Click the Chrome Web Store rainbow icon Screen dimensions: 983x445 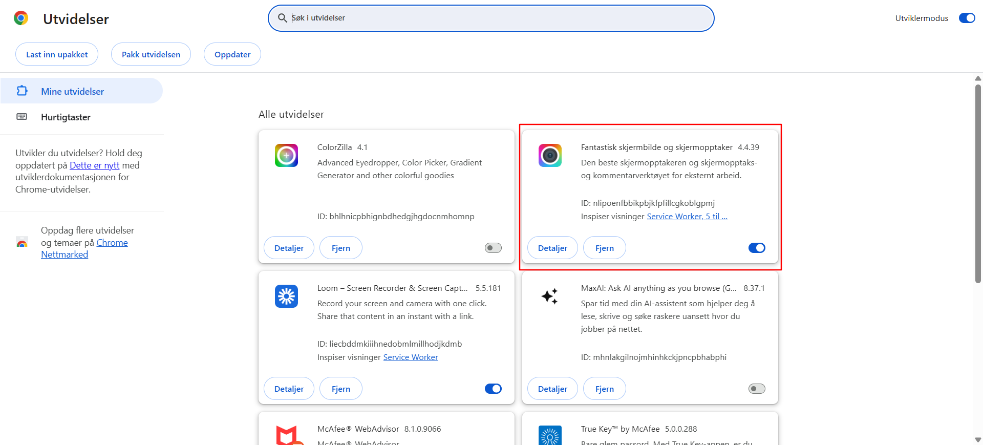pyautogui.click(x=22, y=242)
